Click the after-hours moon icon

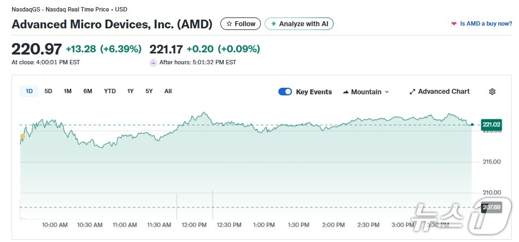pos(153,62)
